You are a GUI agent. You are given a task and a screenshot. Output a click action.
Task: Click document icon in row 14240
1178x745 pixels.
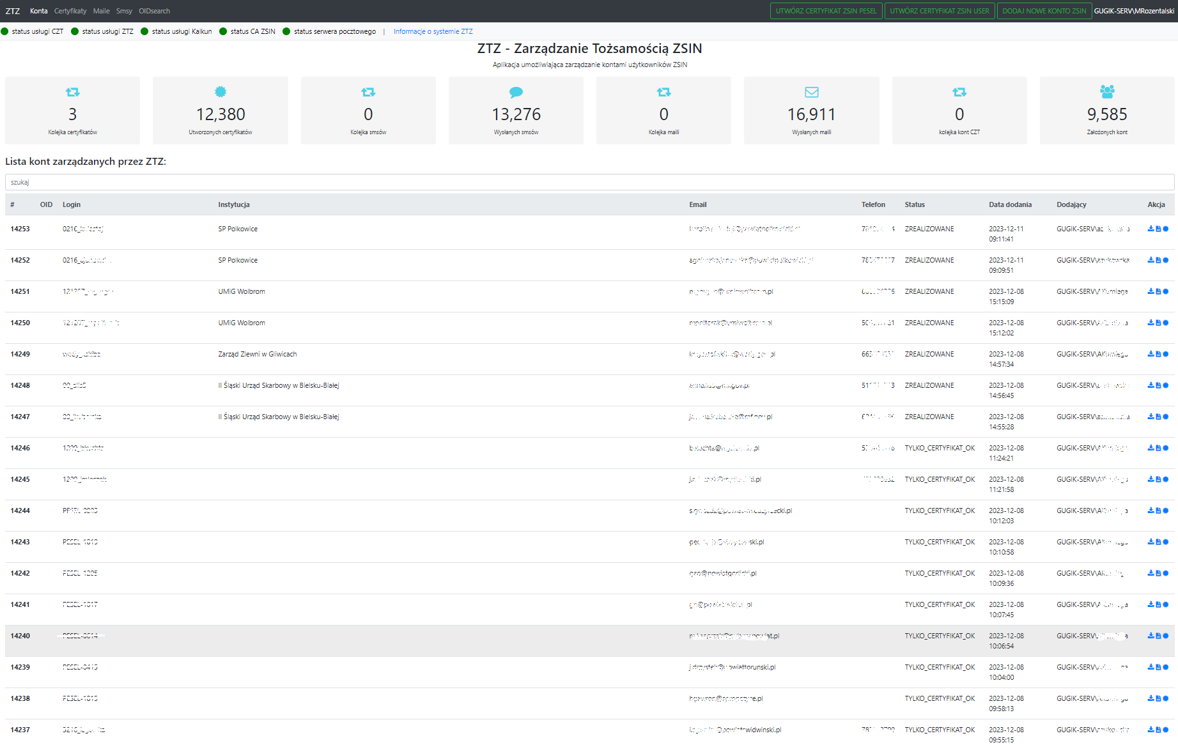click(1158, 636)
